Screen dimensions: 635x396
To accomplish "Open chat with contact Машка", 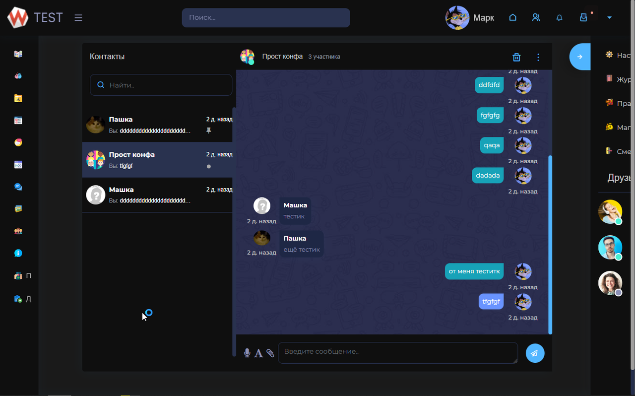I will (x=157, y=195).
